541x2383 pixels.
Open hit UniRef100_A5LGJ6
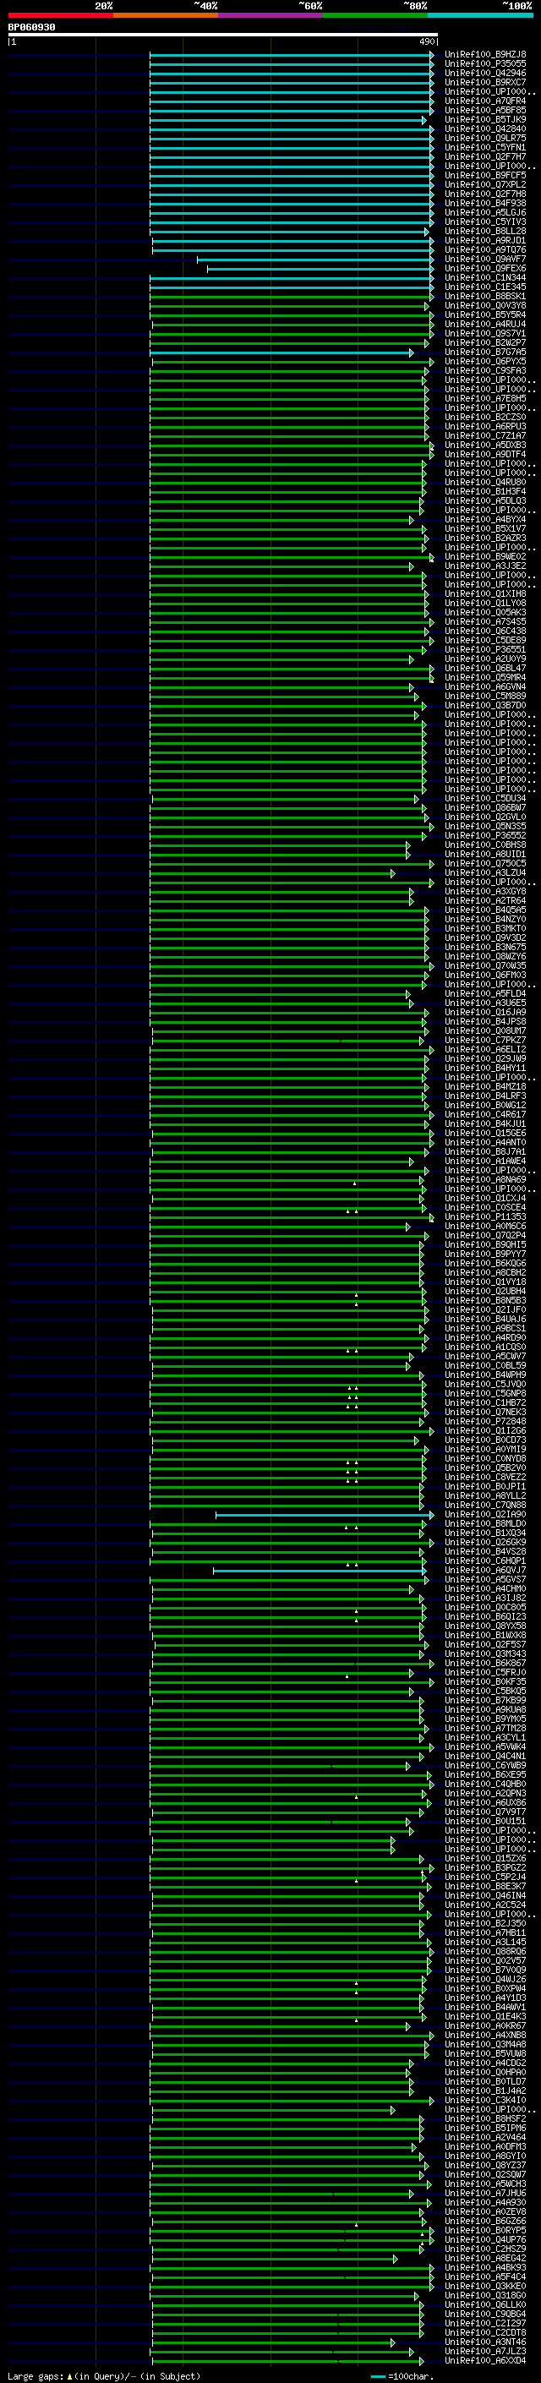point(485,213)
